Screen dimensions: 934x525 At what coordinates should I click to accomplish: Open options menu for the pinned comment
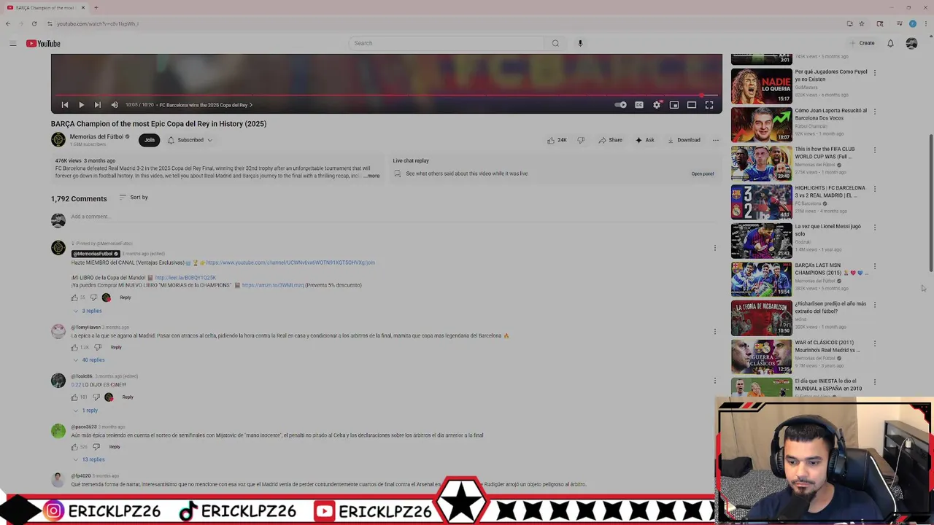pyautogui.click(x=714, y=248)
